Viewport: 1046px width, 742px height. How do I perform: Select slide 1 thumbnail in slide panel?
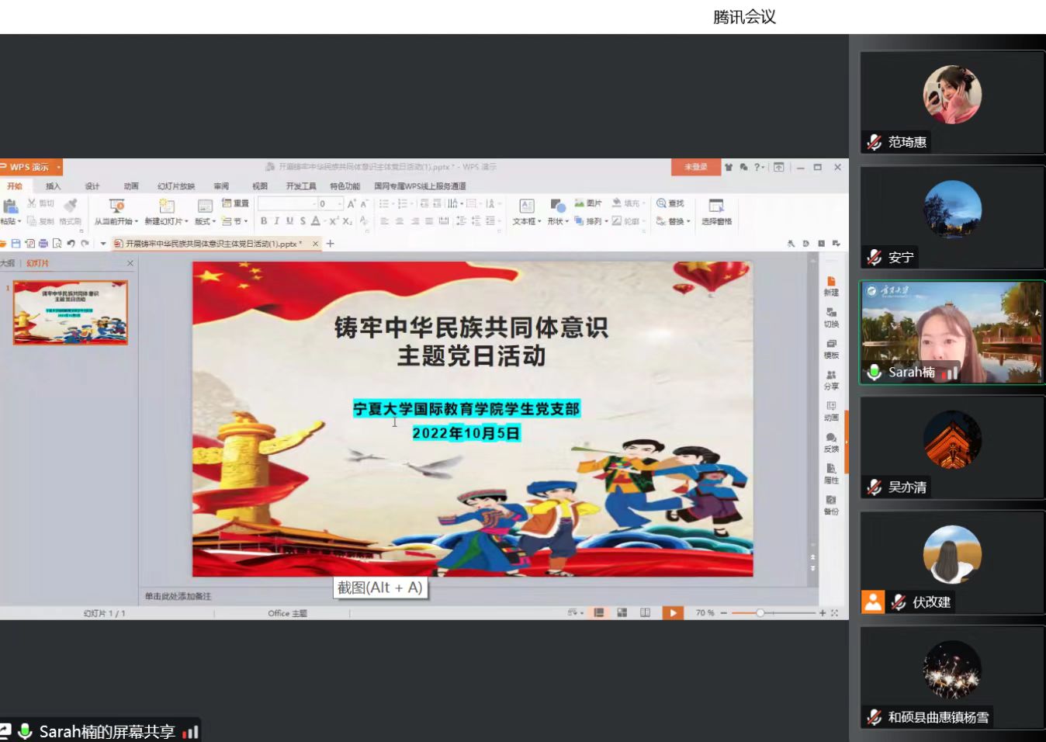pyautogui.click(x=70, y=313)
